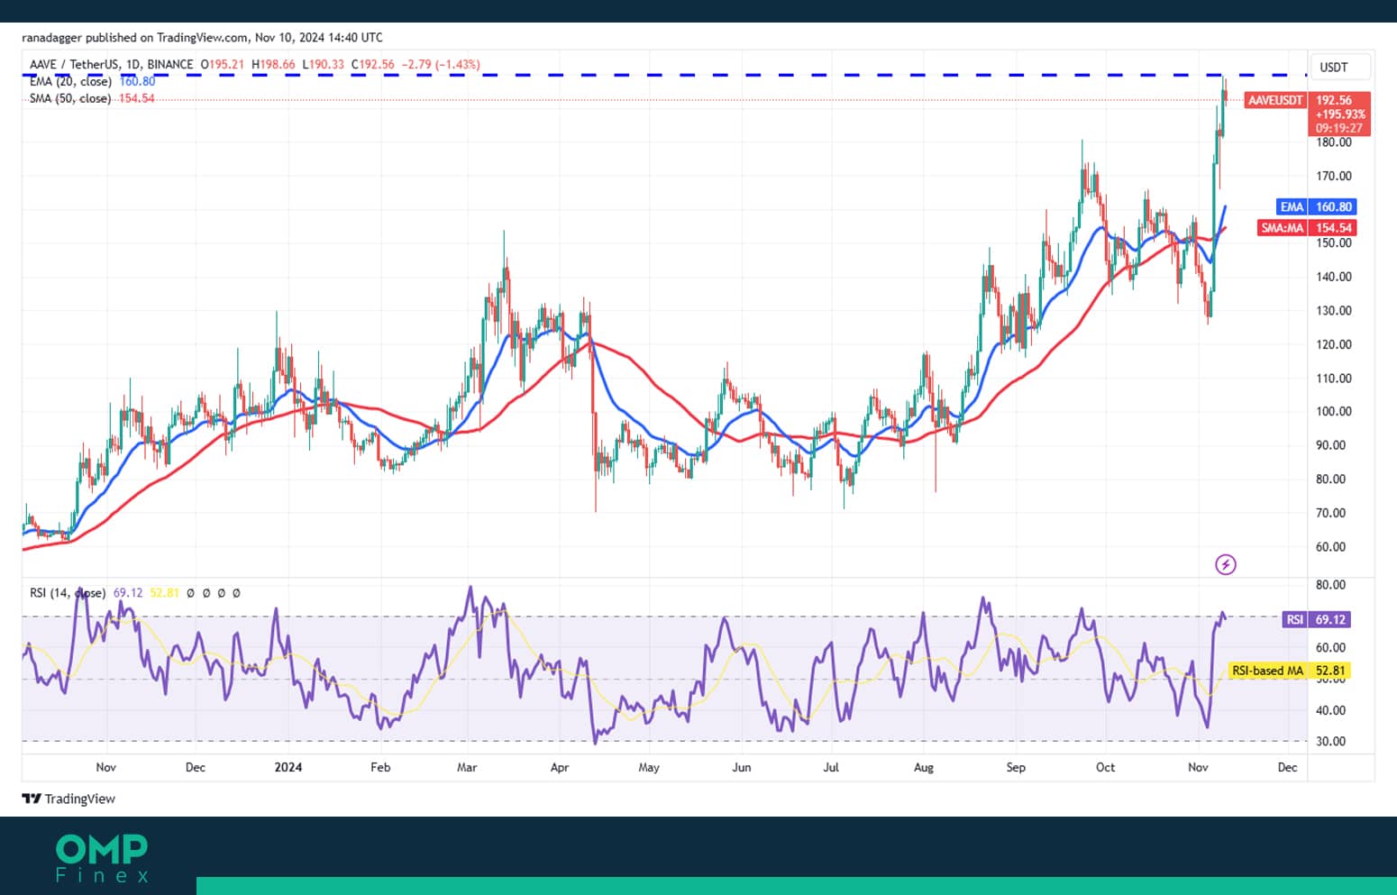
Task: Click the 120.00 price axis level
Action: 1334,344
